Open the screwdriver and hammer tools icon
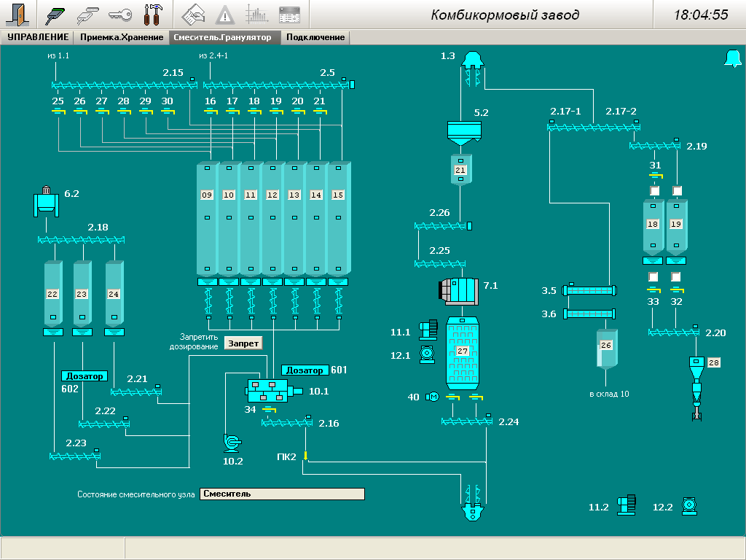The width and height of the screenshot is (746, 560). click(x=153, y=15)
